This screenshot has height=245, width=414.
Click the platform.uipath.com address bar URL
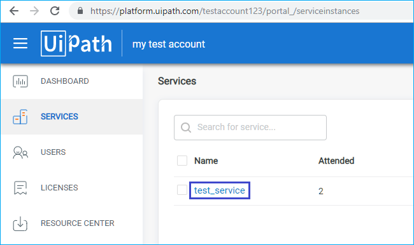point(225,11)
